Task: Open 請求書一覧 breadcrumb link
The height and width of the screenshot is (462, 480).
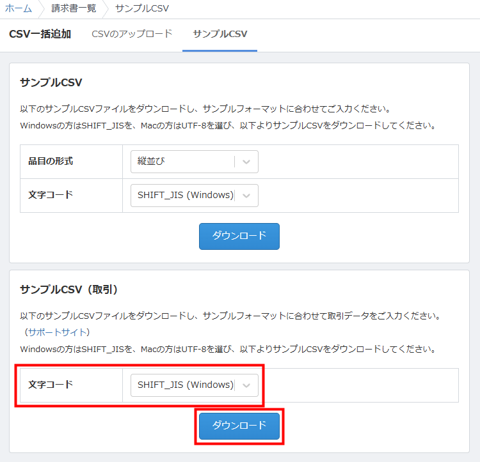Action: (x=74, y=8)
